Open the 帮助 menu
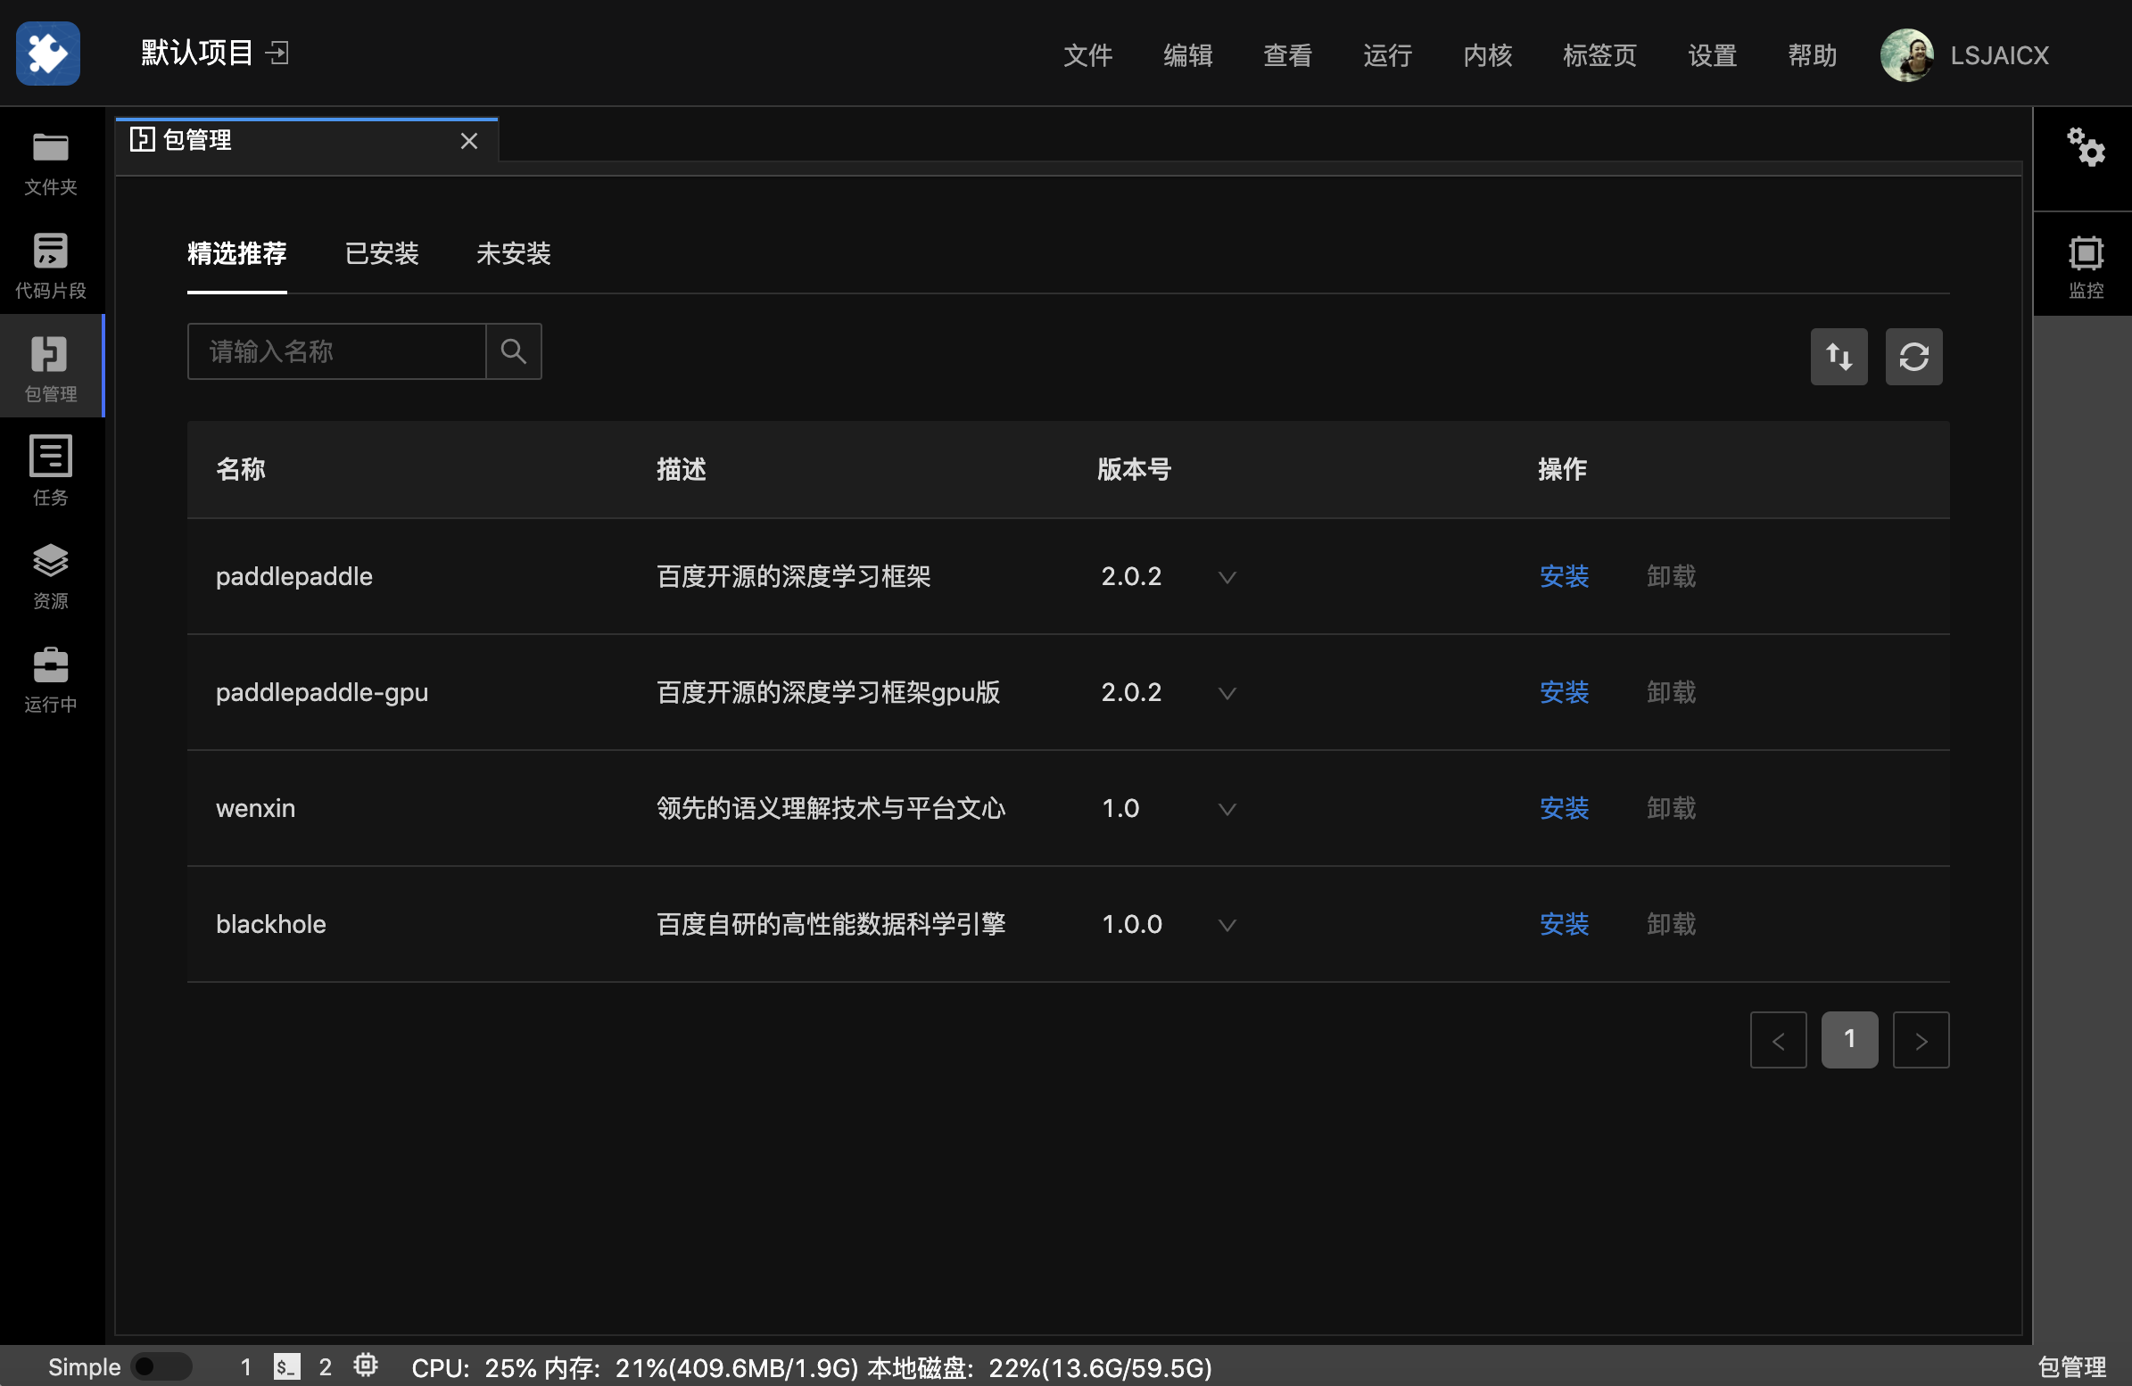The height and width of the screenshot is (1386, 2132). tap(1813, 55)
